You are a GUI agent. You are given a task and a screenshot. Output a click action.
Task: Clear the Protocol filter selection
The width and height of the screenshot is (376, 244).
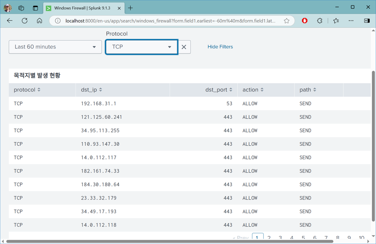(x=184, y=47)
